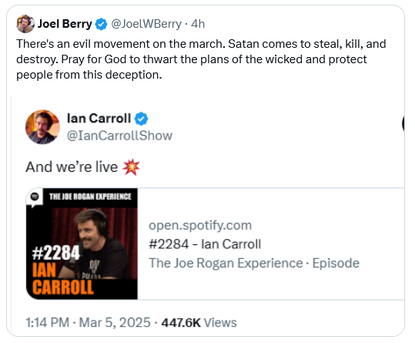This screenshot has width=415, height=343.
Task: Click Joel Berry's tweet text about evil movement
Action: (201, 59)
